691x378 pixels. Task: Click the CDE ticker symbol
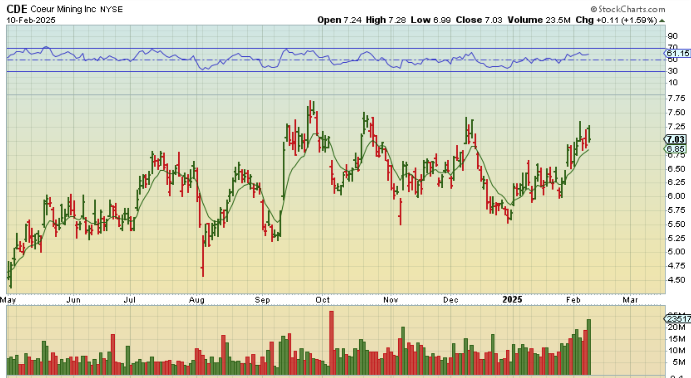(17, 9)
